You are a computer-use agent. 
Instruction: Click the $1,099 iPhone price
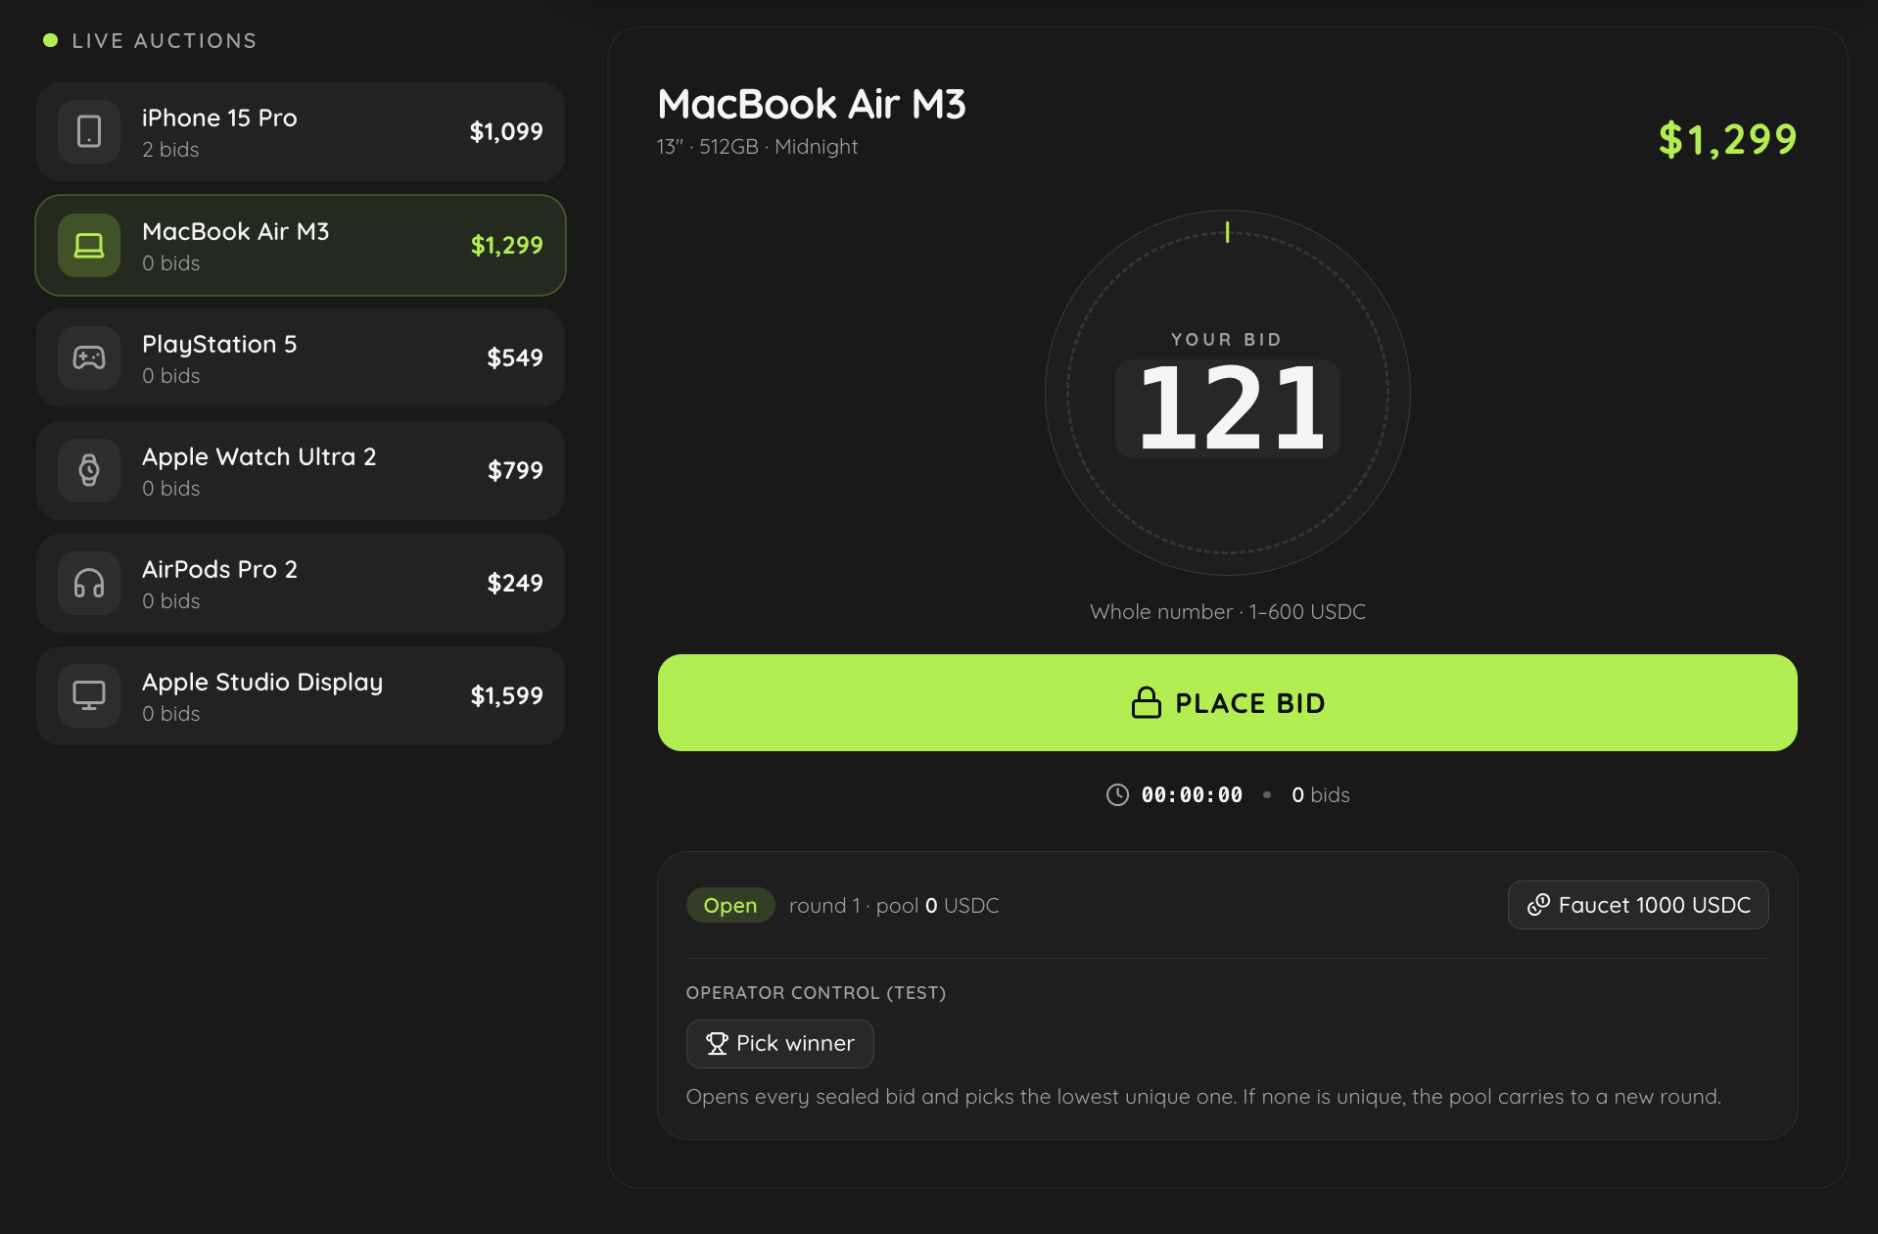506,131
